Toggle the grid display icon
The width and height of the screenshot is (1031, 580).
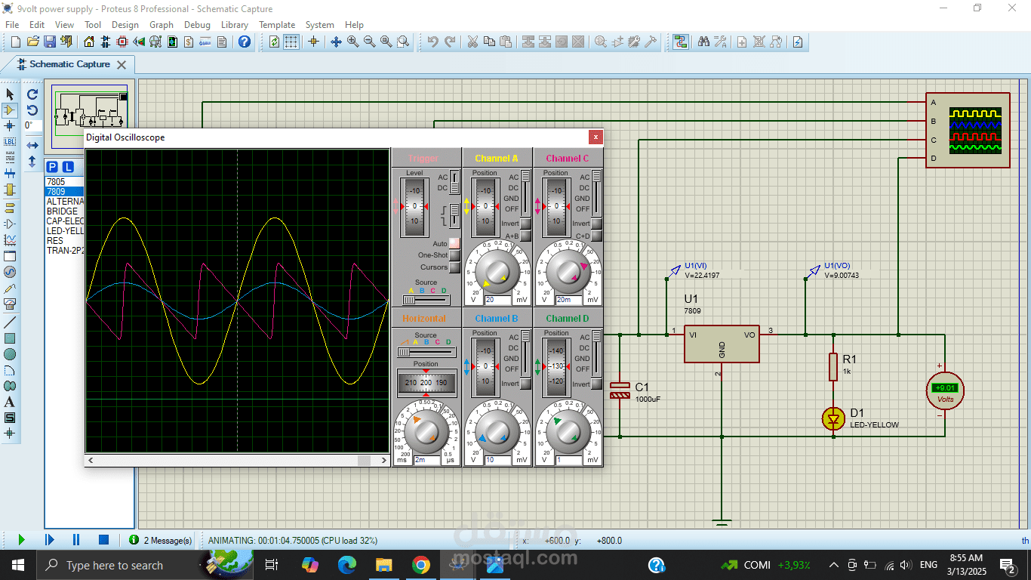(x=291, y=42)
